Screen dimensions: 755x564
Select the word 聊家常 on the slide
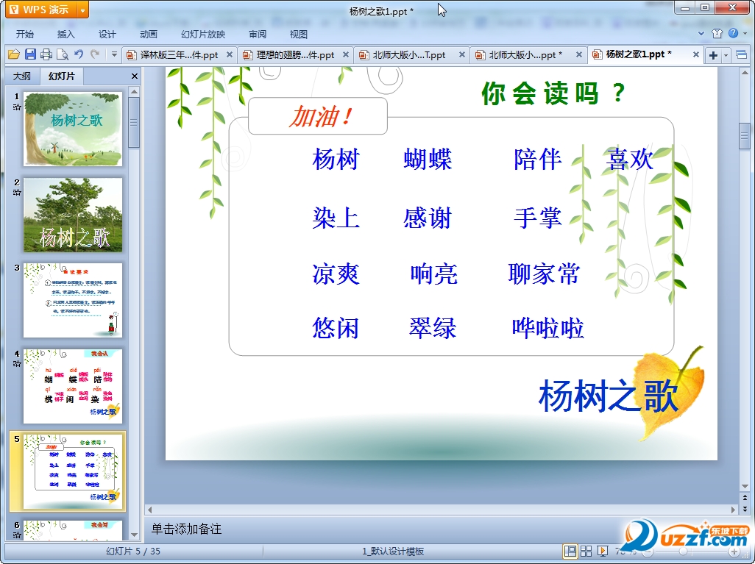pyautogui.click(x=544, y=274)
